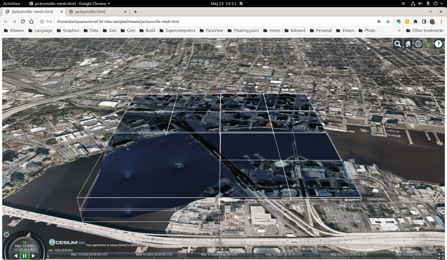
Task: Open the scene mode picker globe icon
Action: click(418, 44)
